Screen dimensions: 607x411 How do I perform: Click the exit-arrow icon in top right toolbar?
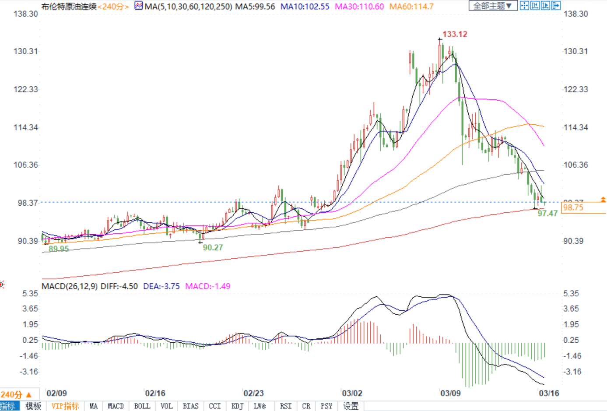pos(556,6)
